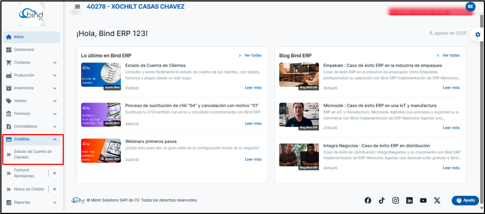The image size is (485, 214).
Task: Click Leer más for Integra Negocios article
Action: point(451,168)
